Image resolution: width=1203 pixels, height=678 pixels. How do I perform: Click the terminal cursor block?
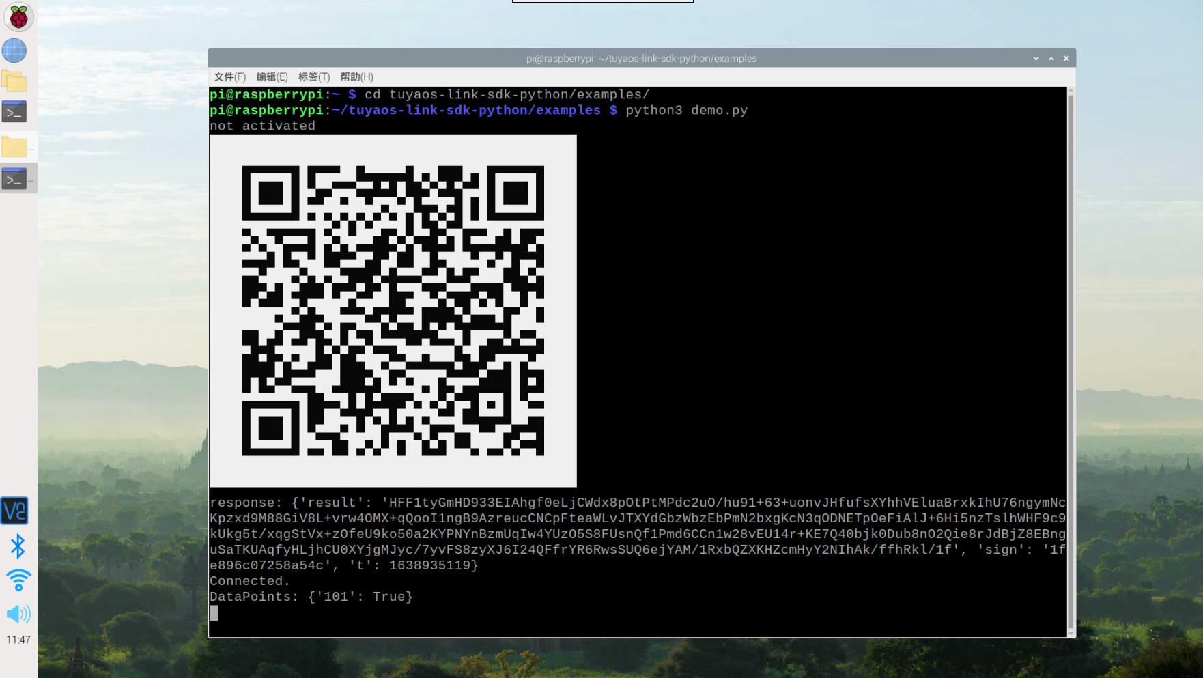214,613
